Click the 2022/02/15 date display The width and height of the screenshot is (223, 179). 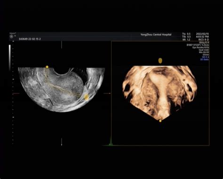click(202, 34)
